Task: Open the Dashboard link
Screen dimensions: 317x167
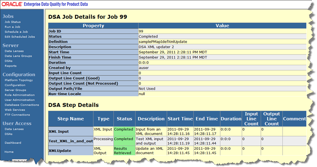Action: 13,143
